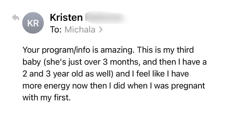Image resolution: width=230 pixels, height=115 pixels.
Task: Click the "To:" label
Action: (56, 30)
